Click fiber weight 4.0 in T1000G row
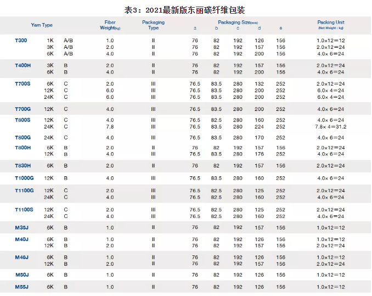Viewport: 372px width, 296px height. tap(110, 178)
